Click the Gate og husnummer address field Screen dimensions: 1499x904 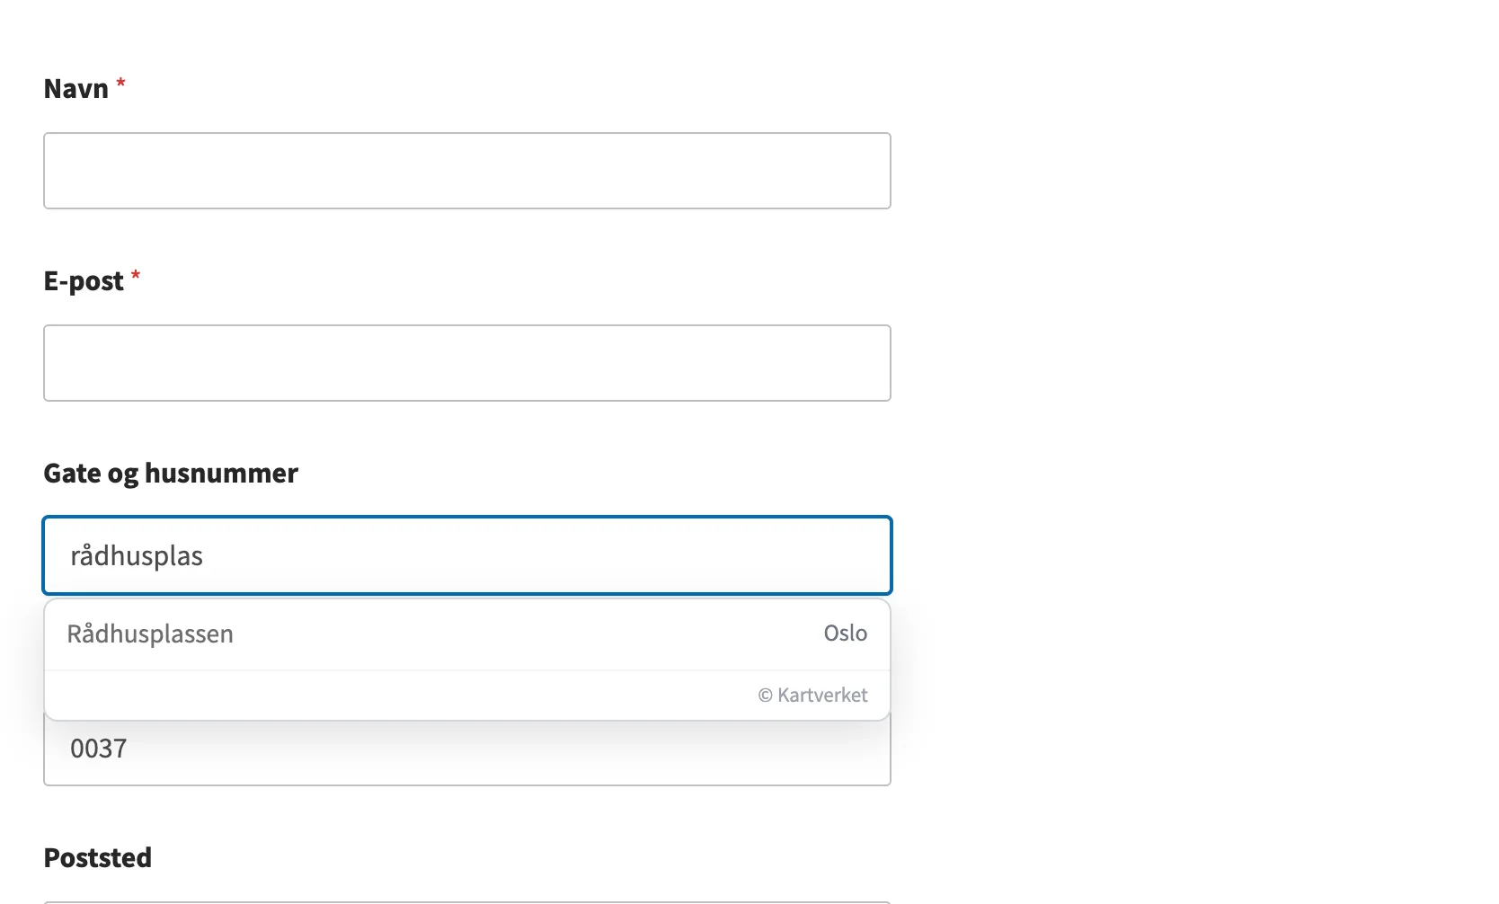click(467, 555)
